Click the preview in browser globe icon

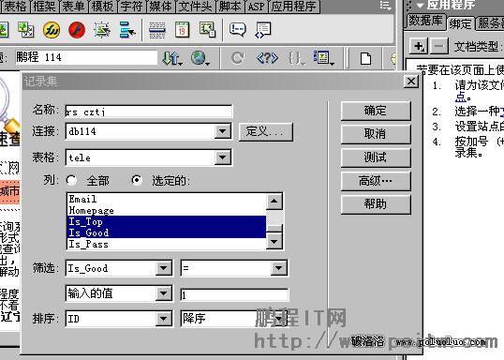pyautogui.click(x=200, y=58)
